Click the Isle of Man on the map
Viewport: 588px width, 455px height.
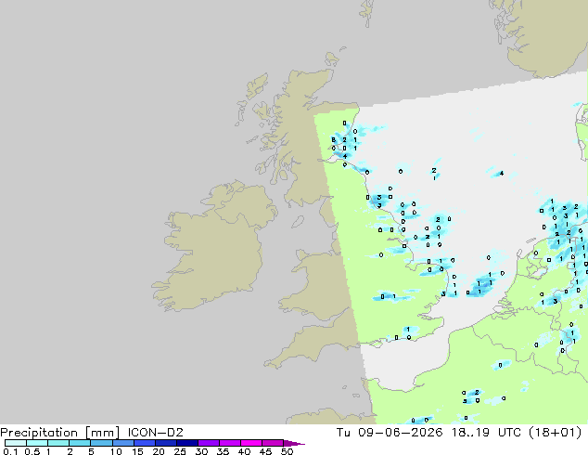(x=298, y=222)
